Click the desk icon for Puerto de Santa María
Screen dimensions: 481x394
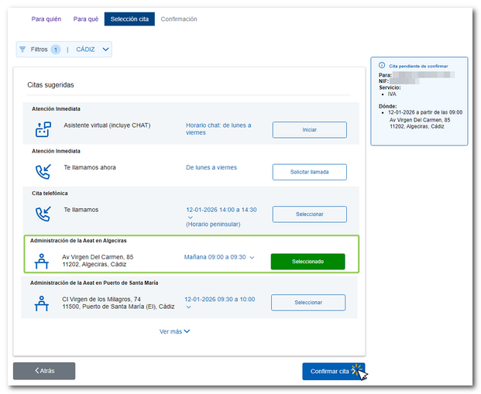pos(43,303)
